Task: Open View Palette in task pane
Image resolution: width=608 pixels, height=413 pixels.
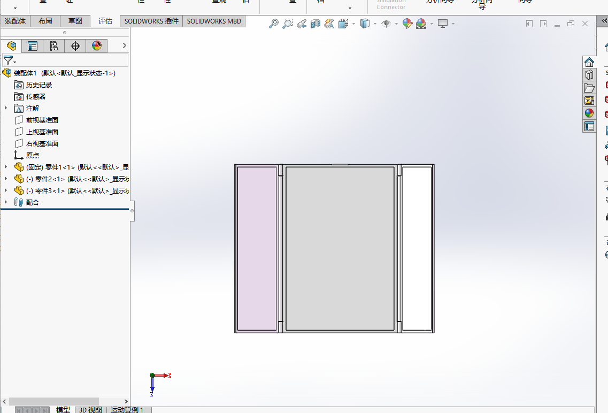Action: (x=589, y=101)
